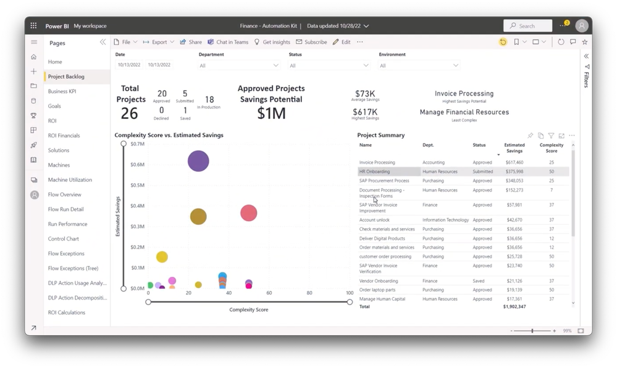Viewport: 617px width, 368px height.
Task: Copy the Project Summary visual
Action: click(x=540, y=136)
